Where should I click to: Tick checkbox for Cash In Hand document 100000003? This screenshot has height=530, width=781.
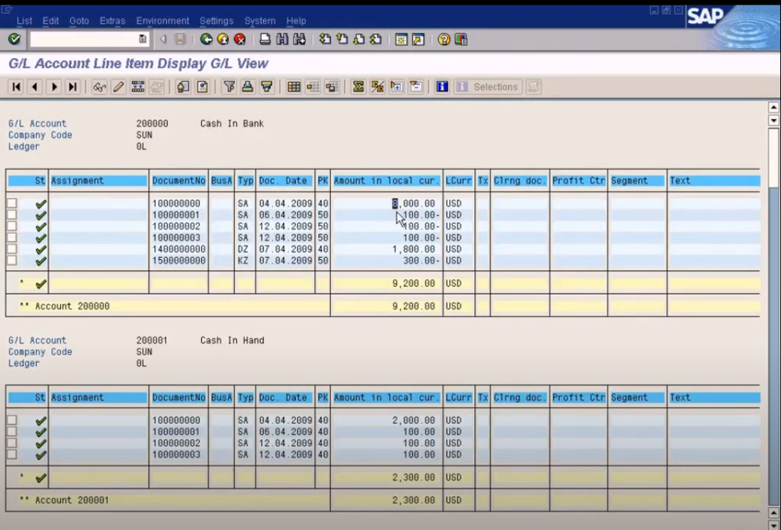pyautogui.click(x=12, y=455)
